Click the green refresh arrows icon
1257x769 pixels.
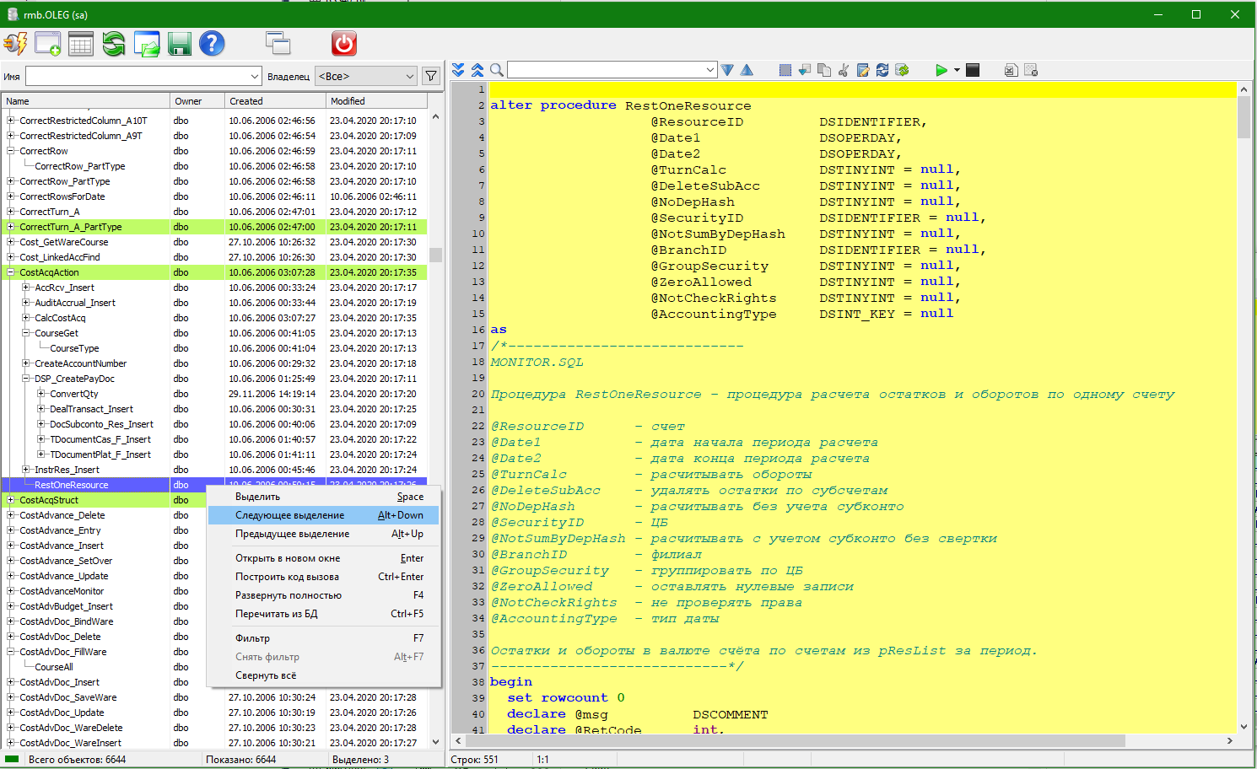(114, 44)
